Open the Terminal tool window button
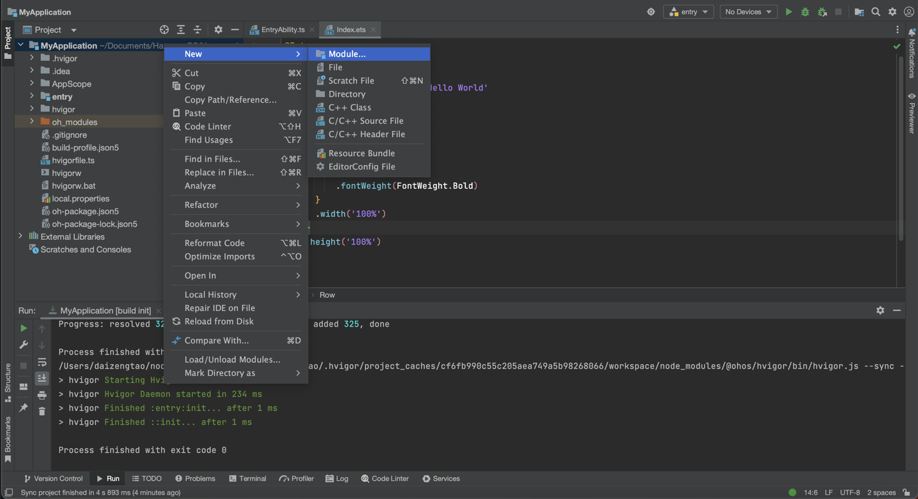918x499 pixels. [x=247, y=478]
